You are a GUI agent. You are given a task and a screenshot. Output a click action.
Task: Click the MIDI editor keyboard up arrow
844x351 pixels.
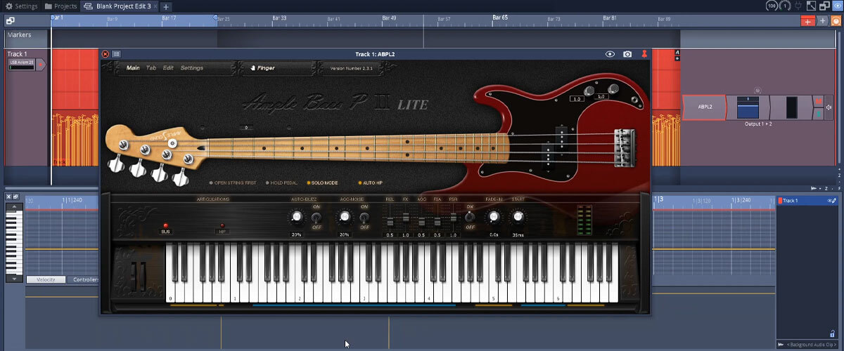coord(13,205)
